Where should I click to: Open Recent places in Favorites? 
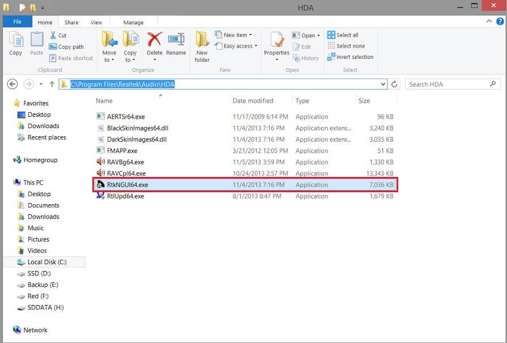coord(41,137)
